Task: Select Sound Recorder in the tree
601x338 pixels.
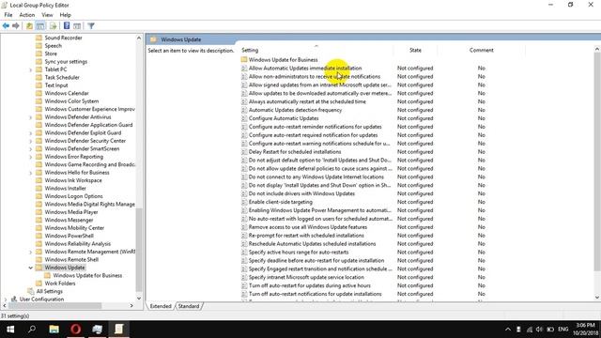Action: tap(63, 38)
